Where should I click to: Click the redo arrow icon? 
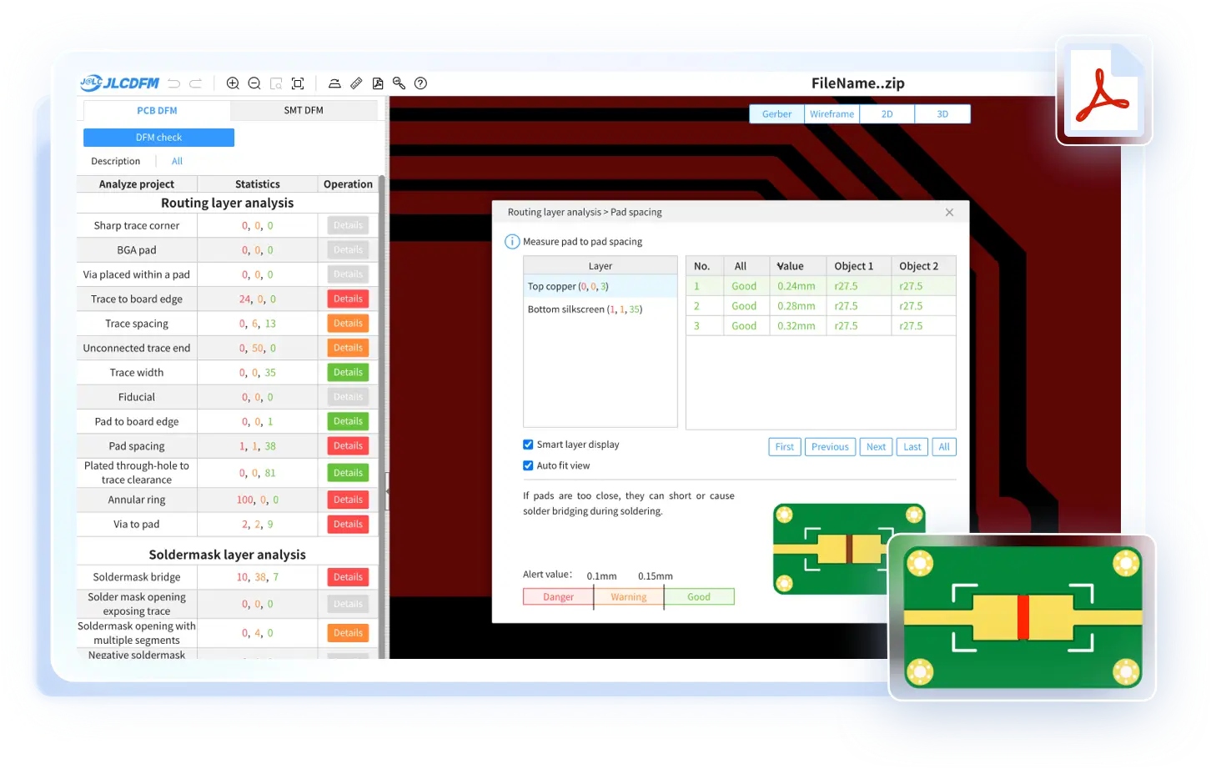196,83
